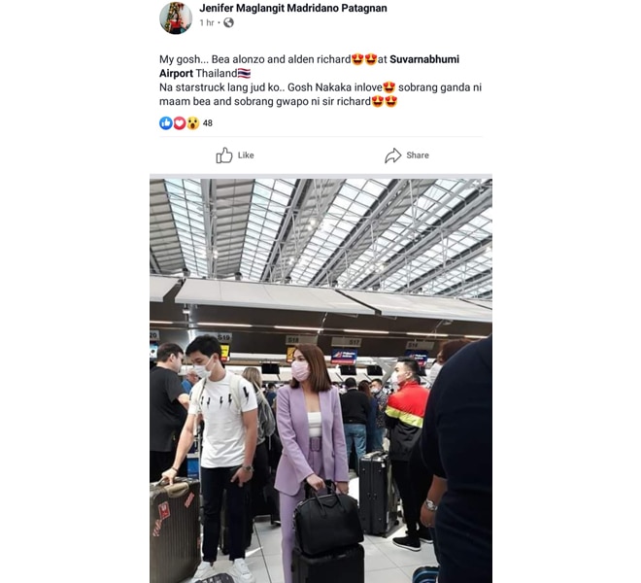Click the thumbs-up outline Like icon

coord(224,155)
